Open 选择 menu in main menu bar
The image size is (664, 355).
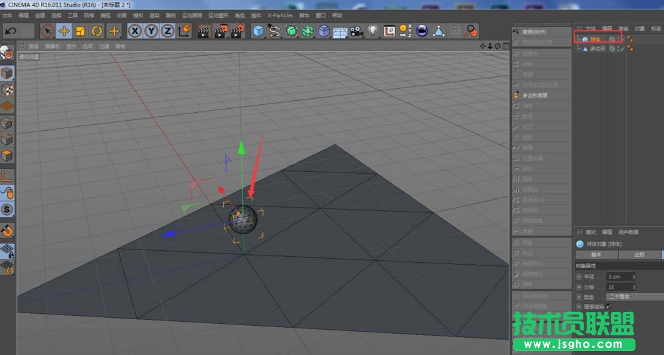pyautogui.click(x=56, y=16)
